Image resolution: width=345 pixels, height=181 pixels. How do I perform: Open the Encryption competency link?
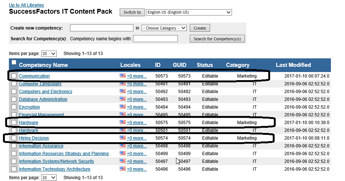click(30, 107)
